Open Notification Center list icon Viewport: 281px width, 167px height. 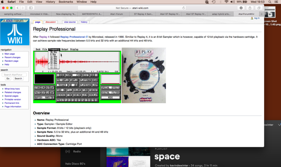(x=276, y=2)
